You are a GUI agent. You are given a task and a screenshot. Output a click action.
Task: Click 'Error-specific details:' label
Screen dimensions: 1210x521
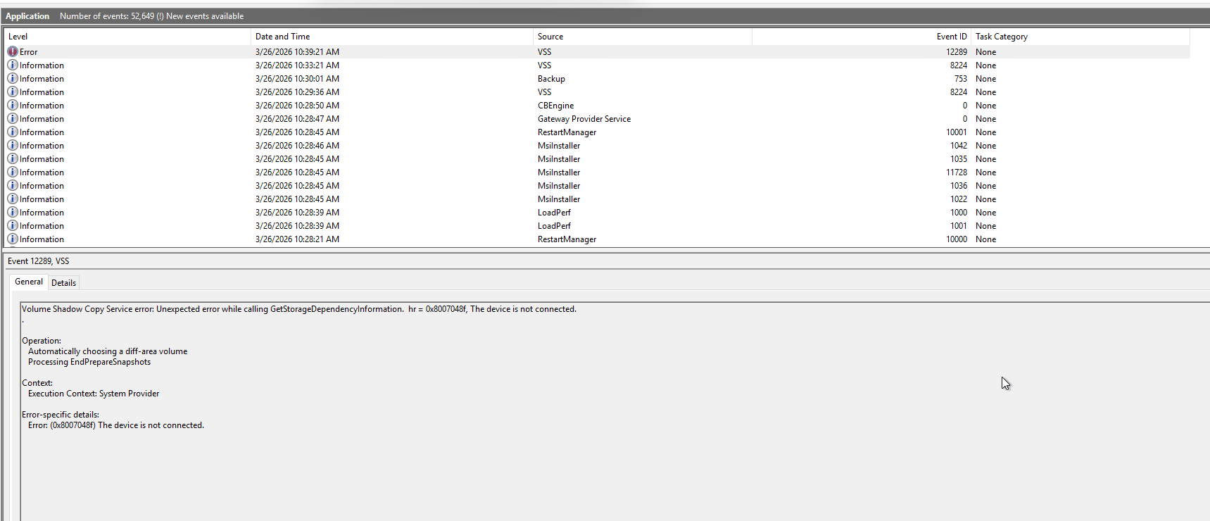[x=61, y=415]
